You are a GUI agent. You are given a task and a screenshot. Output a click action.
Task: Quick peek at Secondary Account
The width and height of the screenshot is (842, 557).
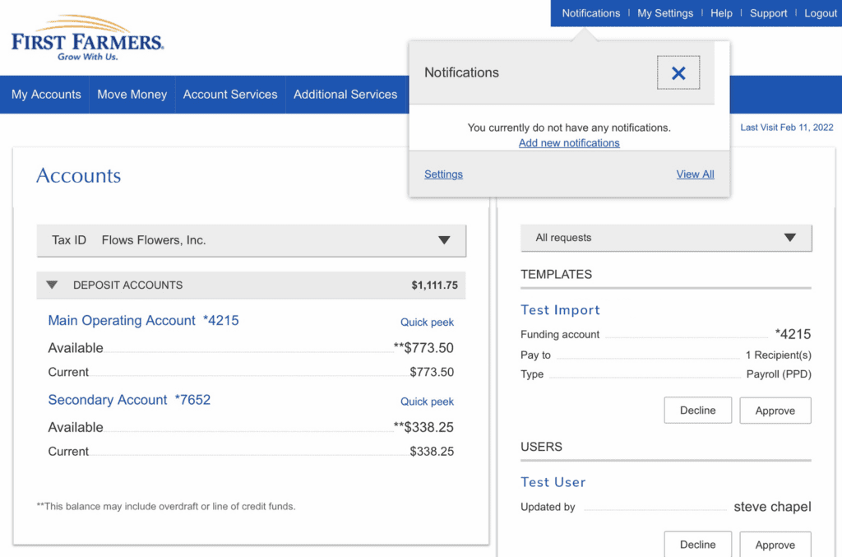[x=427, y=402]
